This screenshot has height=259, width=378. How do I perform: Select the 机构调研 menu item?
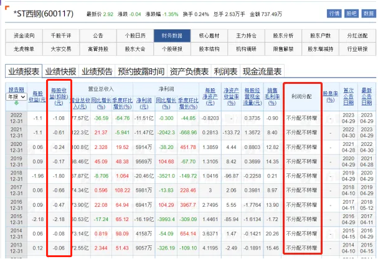coord(246,49)
